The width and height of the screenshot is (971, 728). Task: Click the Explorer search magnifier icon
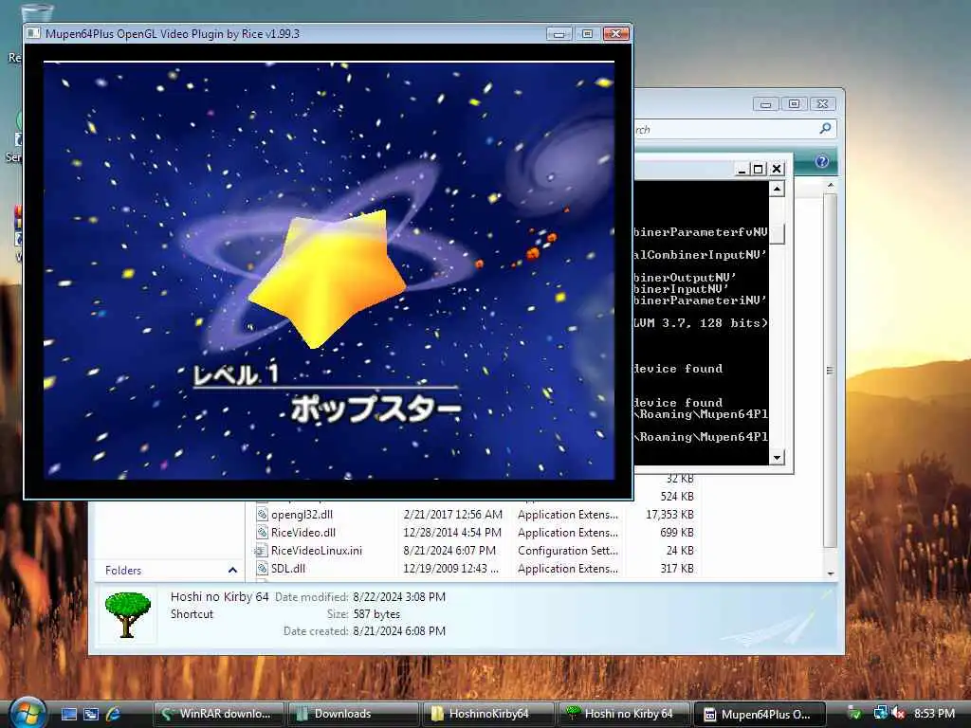coord(826,129)
